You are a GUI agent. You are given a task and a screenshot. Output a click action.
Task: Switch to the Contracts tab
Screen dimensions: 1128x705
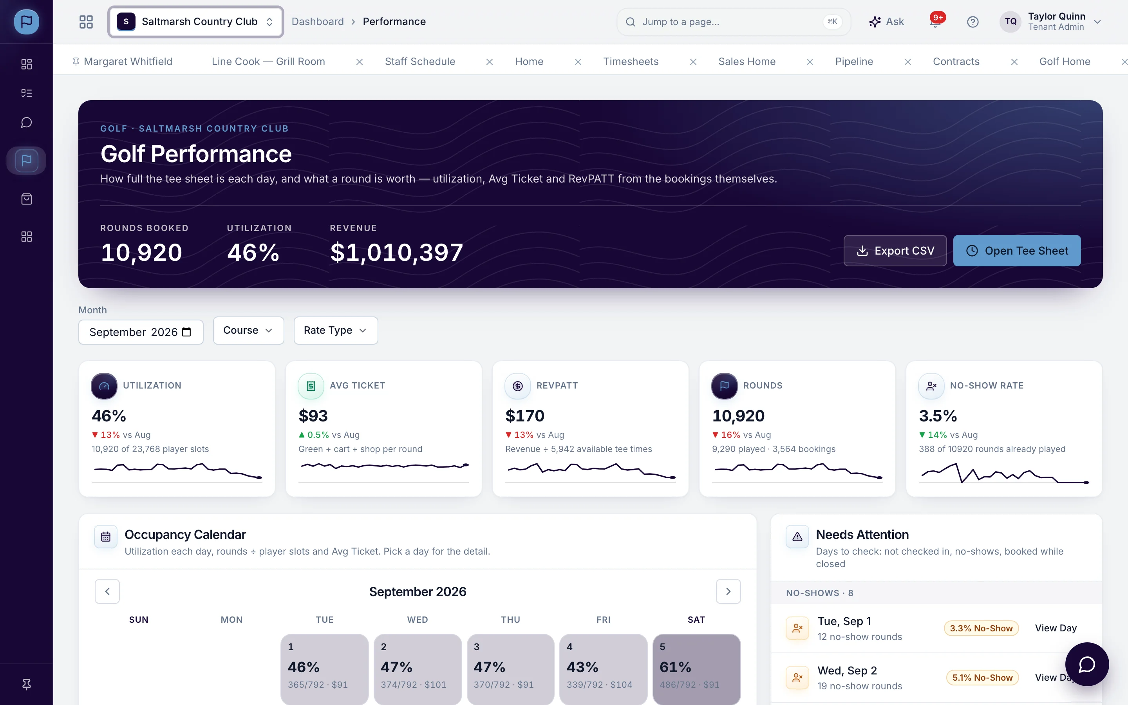click(956, 61)
